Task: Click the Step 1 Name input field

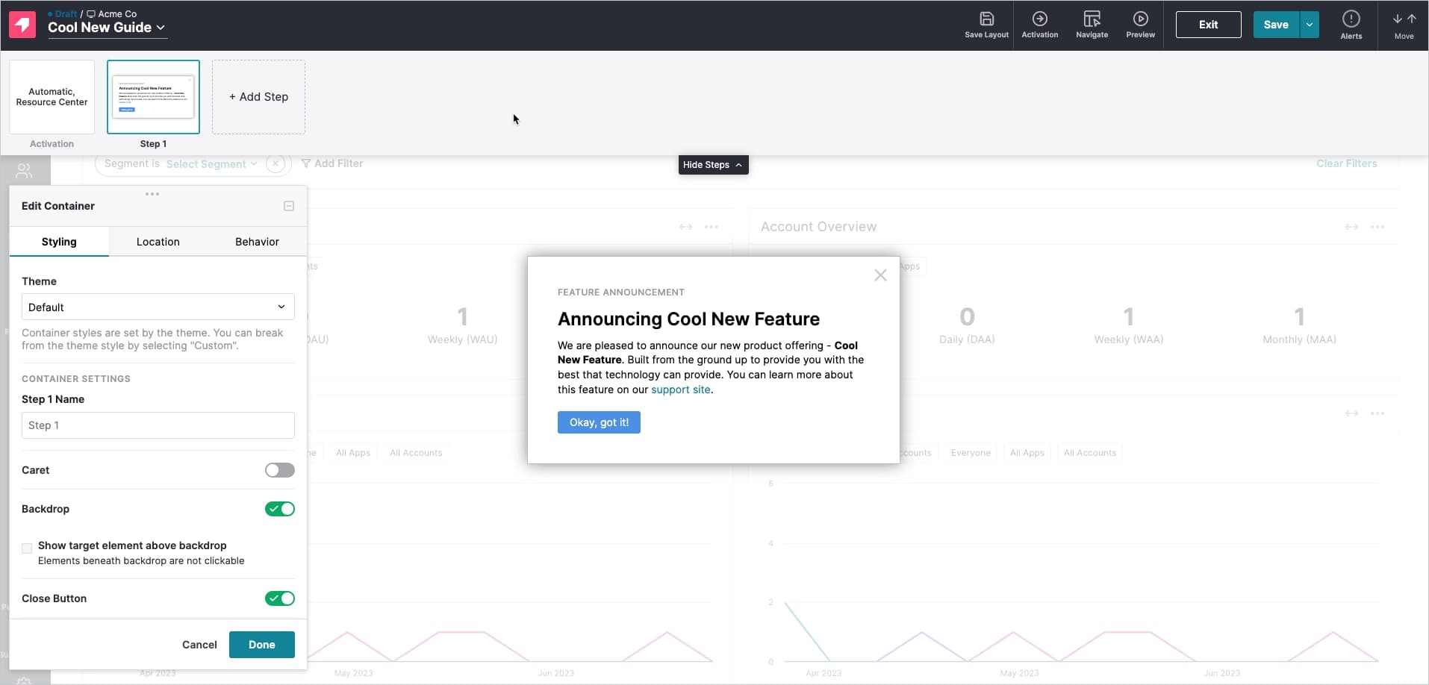Action: point(158,425)
